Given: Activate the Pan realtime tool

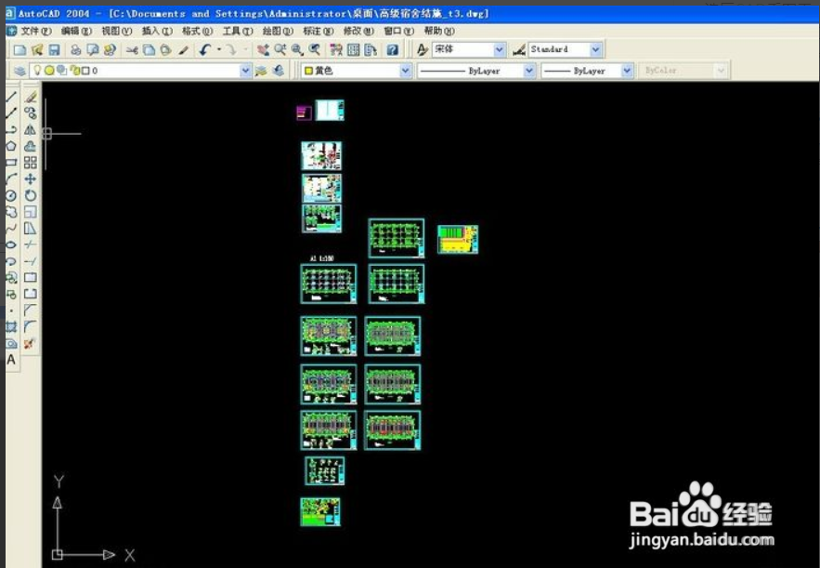Looking at the screenshot, I should [x=263, y=49].
